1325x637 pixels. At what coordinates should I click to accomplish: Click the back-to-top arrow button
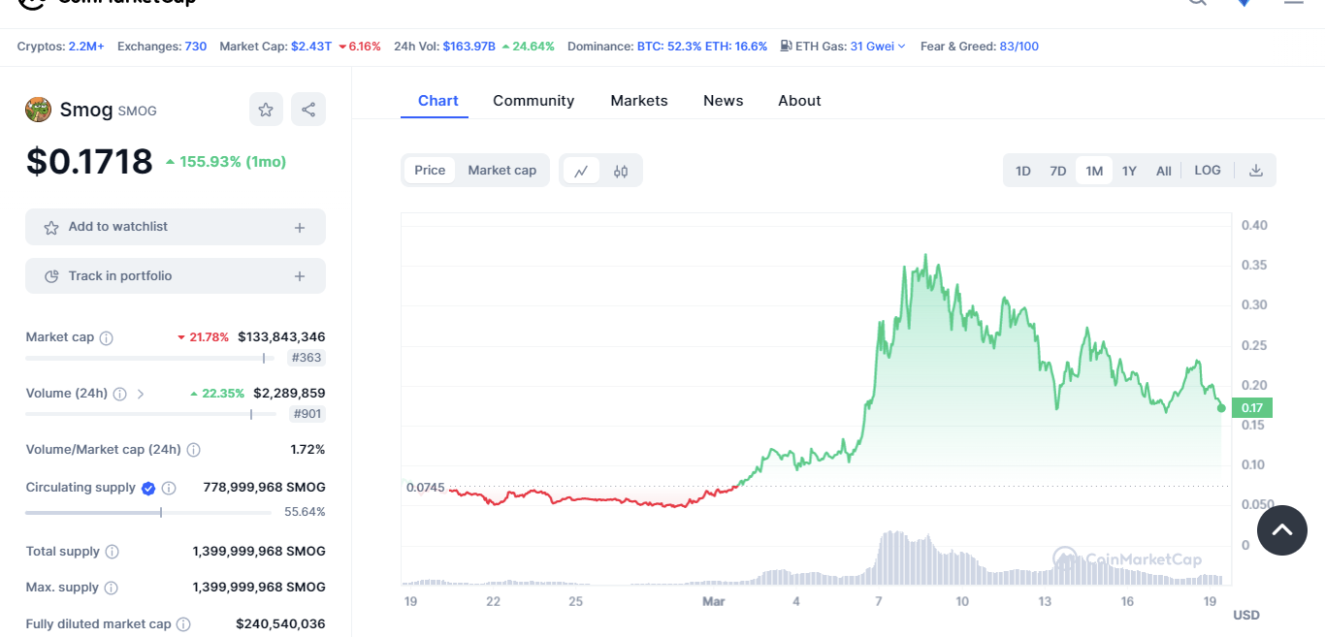[x=1282, y=530]
